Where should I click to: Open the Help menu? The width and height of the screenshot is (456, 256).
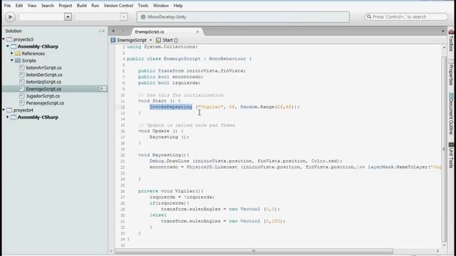[178, 6]
